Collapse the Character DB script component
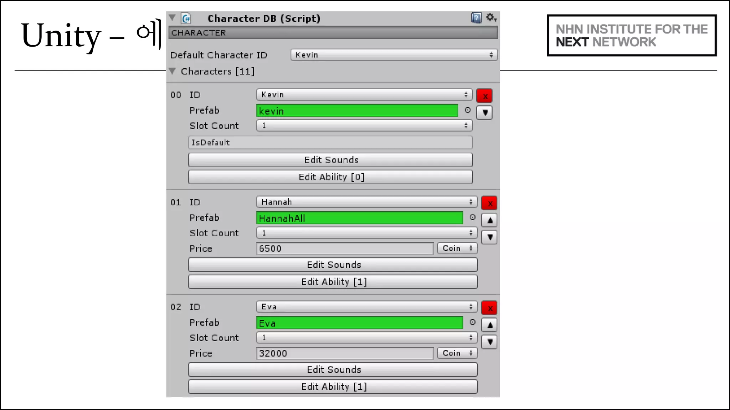This screenshot has width=730, height=410. click(x=173, y=18)
